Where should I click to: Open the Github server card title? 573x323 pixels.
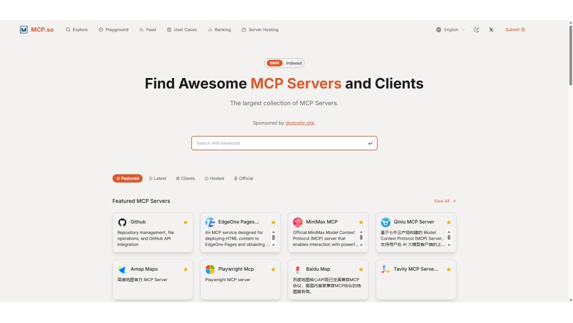coord(138,221)
